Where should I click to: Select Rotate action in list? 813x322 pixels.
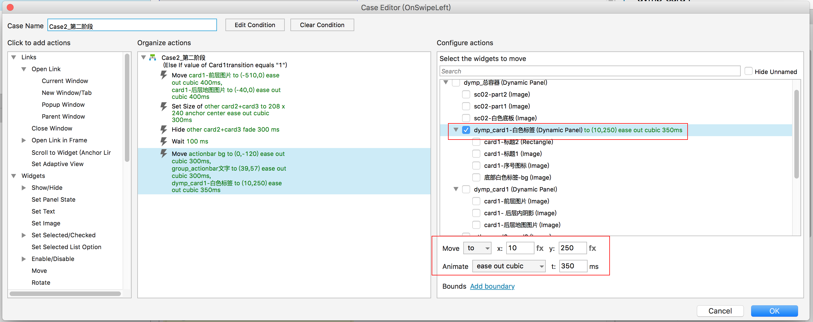coord(41,282)
